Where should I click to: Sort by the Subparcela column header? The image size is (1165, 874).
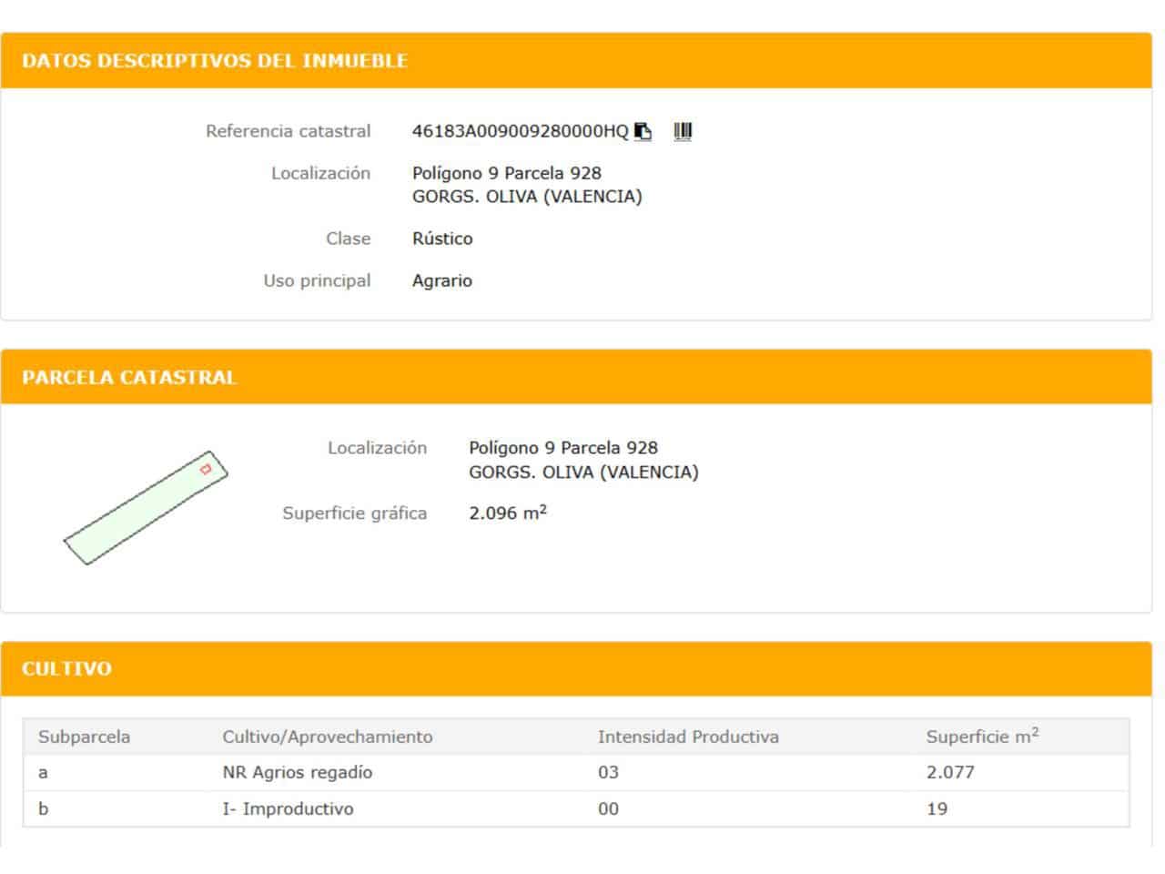(84, 737)
